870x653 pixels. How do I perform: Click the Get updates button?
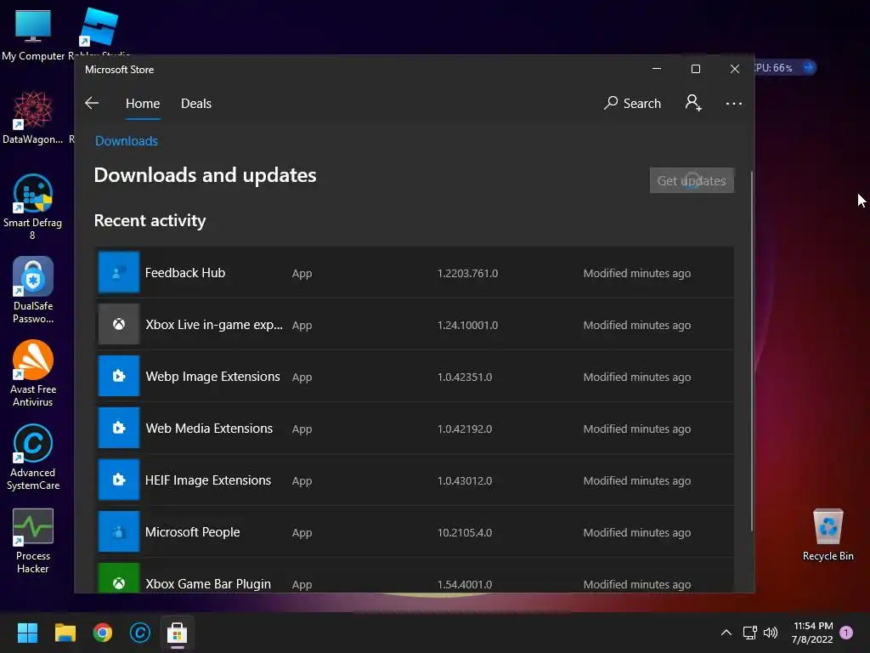[x=692, y=180]
